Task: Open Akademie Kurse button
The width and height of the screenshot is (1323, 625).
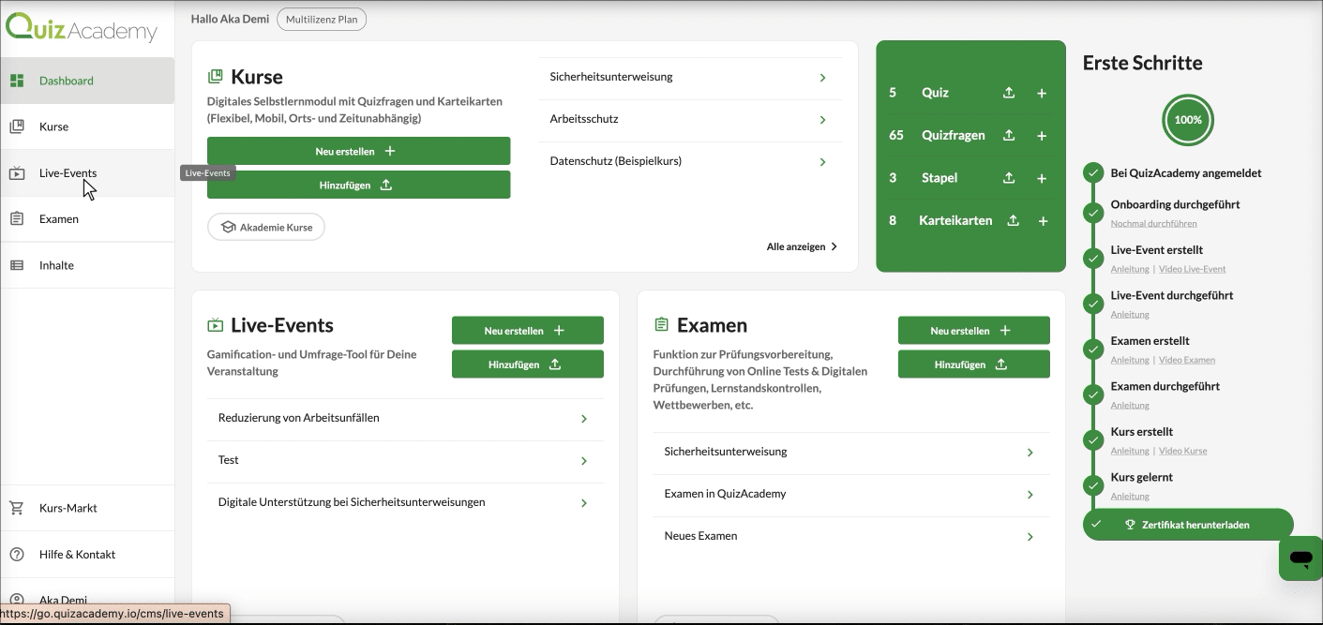Action: click(x=266, y=227)
